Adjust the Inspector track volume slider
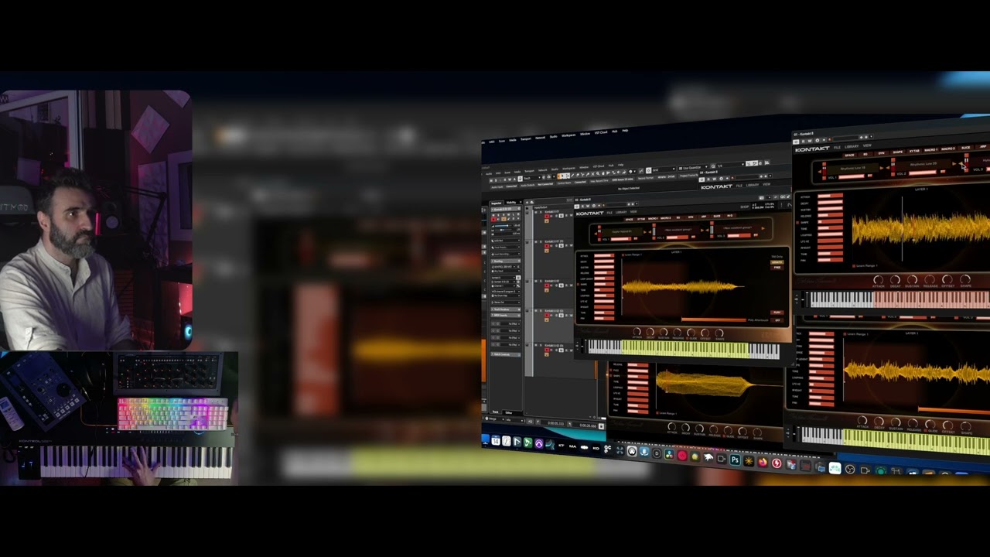Image resolution: width=990 pixels, height=557 pixels. pos(503,226)
